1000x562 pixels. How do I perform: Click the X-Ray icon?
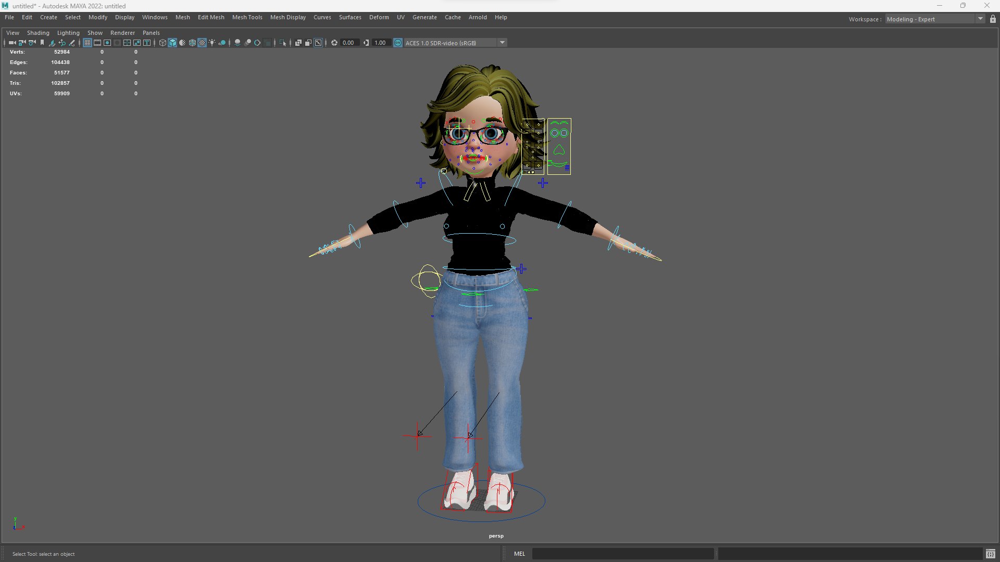[x=298, y=43]
